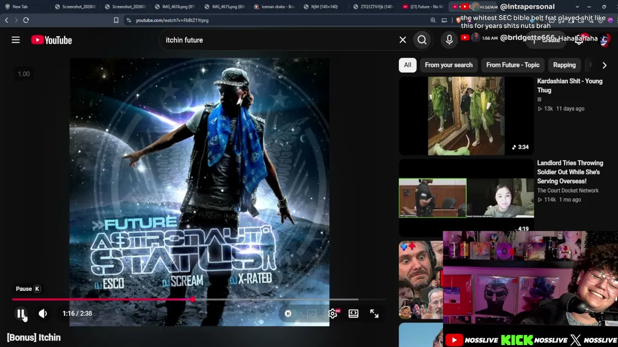618x347 pixels.
Task: Select the "All" filter chip
Action: coord(407,65)
